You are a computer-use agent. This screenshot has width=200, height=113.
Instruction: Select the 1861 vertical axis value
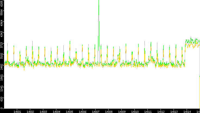pyautogui.click(x=2, y=78)
